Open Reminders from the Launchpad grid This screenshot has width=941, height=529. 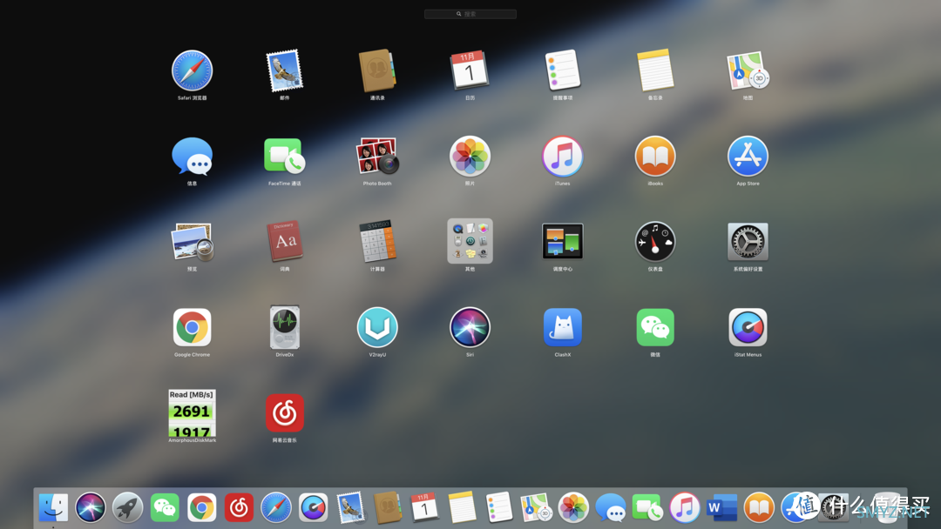tap(562, 70)
